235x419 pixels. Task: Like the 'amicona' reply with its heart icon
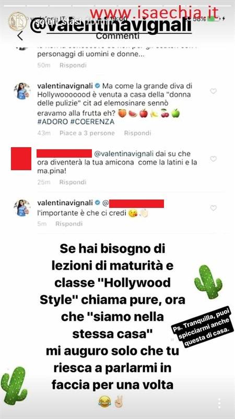pos(213,159)
